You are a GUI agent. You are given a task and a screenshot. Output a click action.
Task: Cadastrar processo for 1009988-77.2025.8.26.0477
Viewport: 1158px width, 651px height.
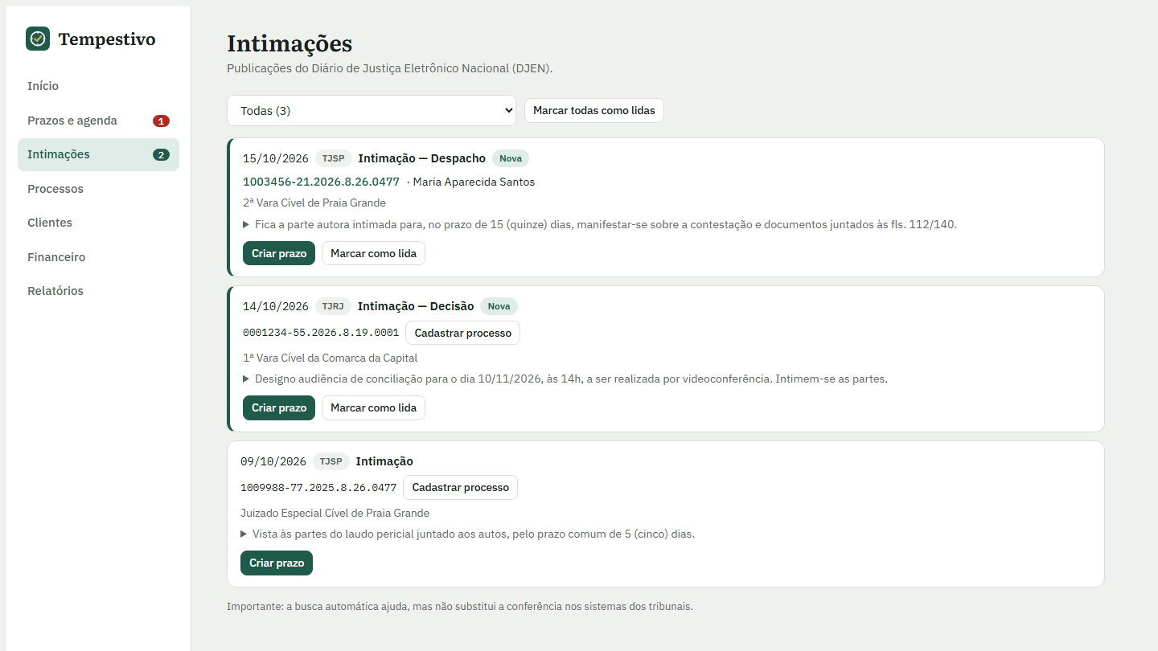[x=460, y=487]
